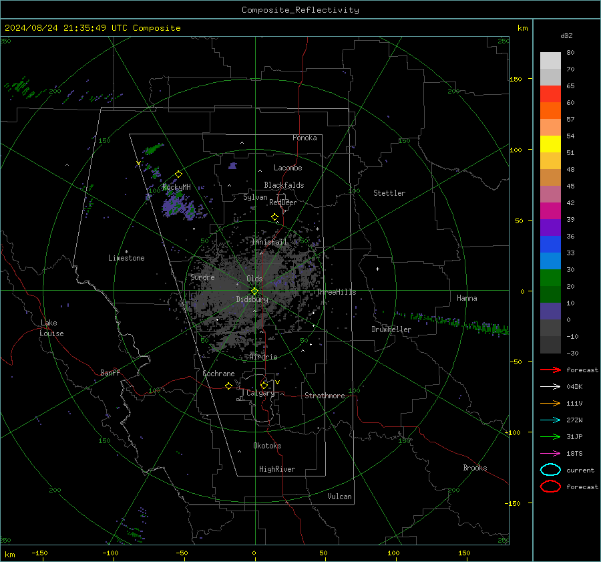The image size is (601, 562).
Task: Pick the light orange 54-57 dBZ swatch
Action: [550, 128]
